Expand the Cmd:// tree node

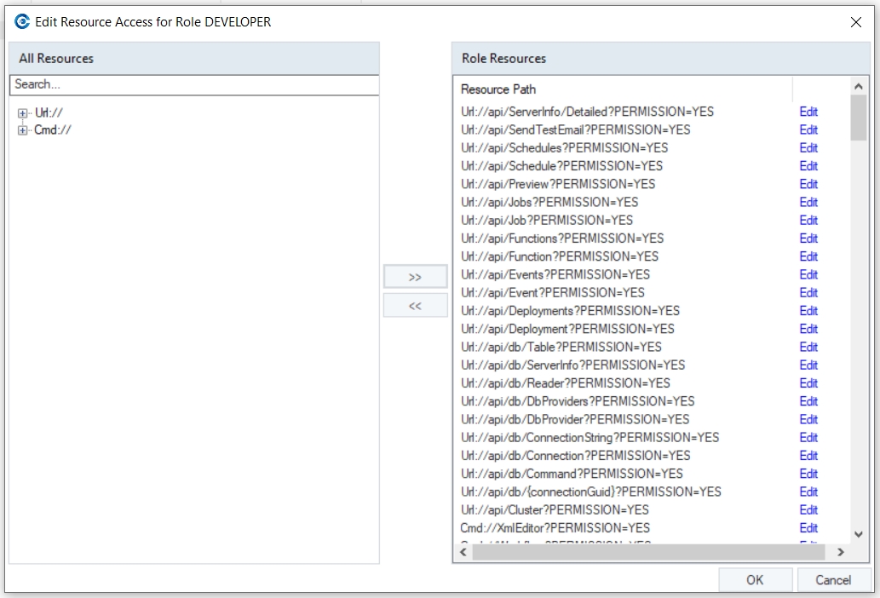point(22,130)
